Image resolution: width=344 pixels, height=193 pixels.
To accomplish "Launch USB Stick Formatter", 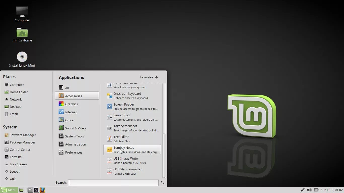I will coord(132,171).
